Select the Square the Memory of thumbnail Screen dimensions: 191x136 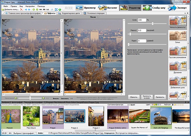[139, 116]
